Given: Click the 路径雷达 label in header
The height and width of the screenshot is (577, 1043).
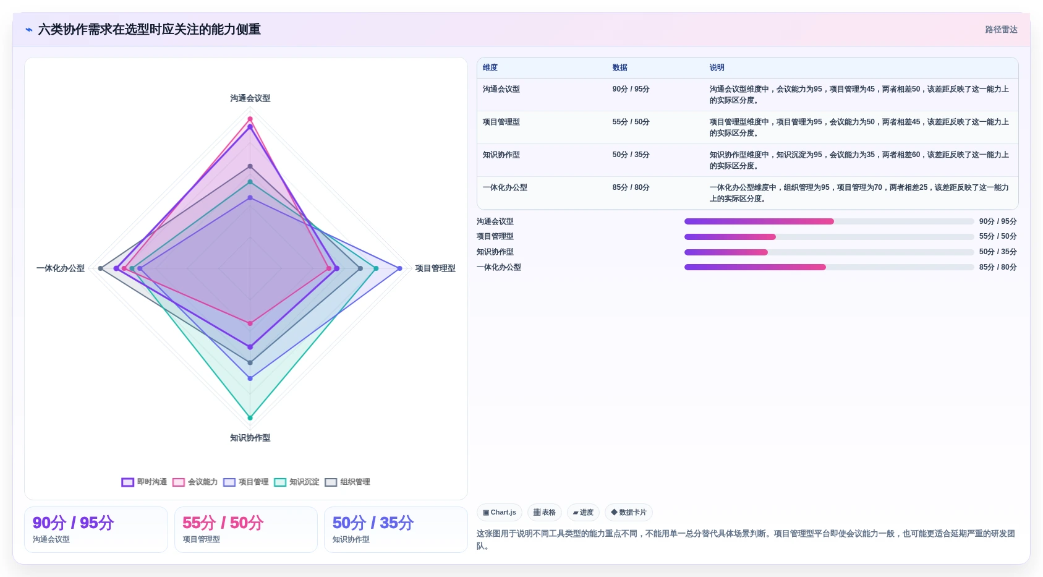Looking at the screenshot, I should (1001, 30).
